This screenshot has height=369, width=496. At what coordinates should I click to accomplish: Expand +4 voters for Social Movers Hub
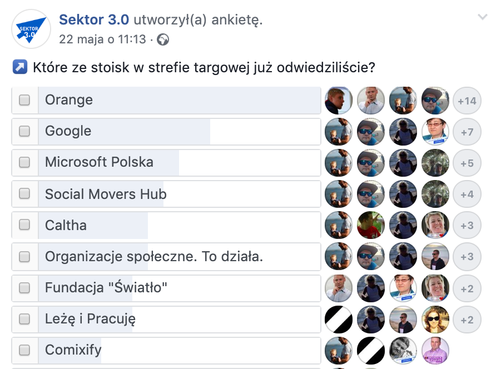(467, 194)
